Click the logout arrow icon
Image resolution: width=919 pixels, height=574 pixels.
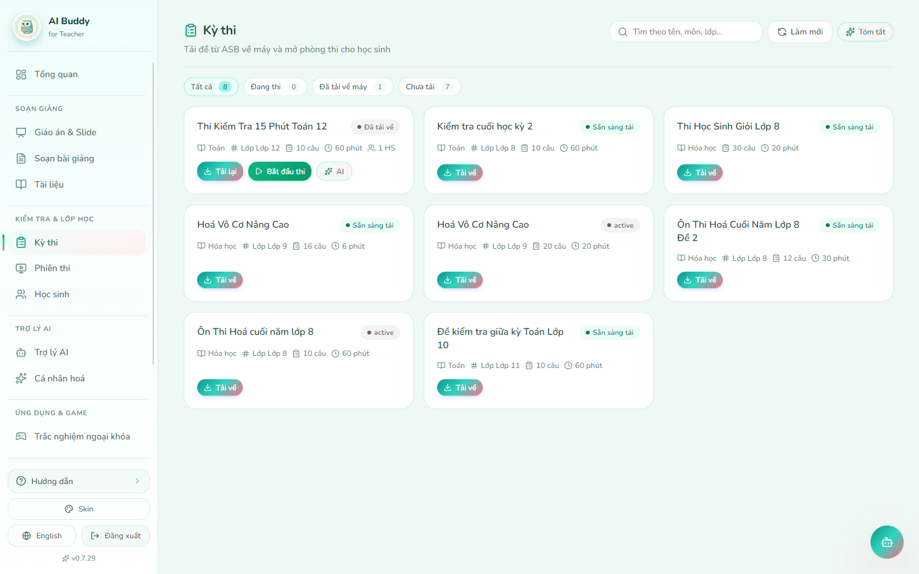pyautogui.click(x=95, y=536)
